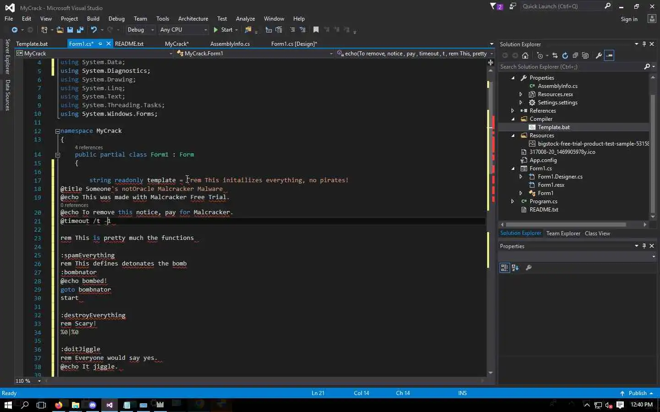Switch to the README.txt tab
This screenshot has width=660, height=412.
pos(129,44)
